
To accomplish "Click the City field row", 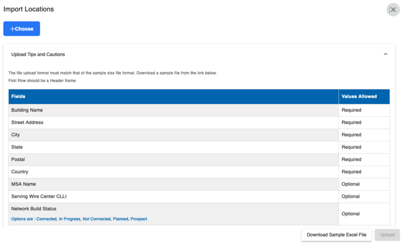I will point(16,135).
